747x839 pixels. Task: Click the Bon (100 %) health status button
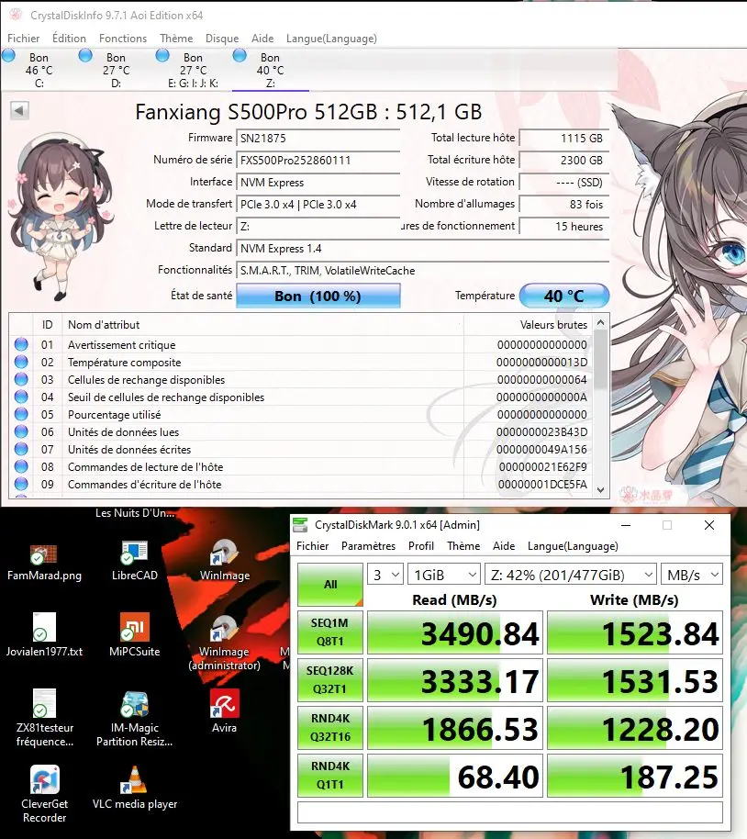(x=318, y=296)
